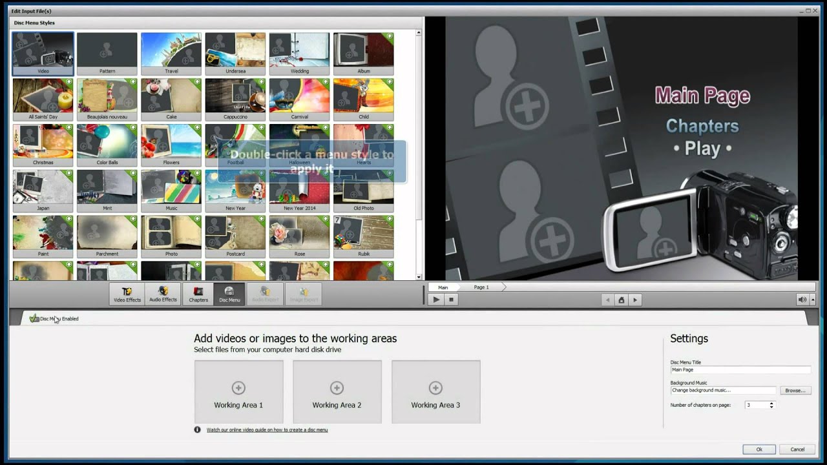Select the Old Photo menu style
The width and height of the screenshot is (827, 465).
tap(364, 191)
